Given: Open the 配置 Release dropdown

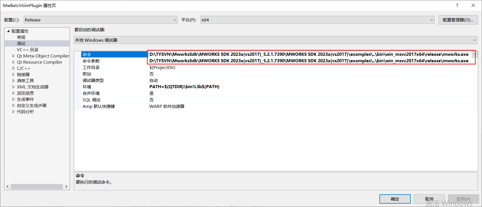Looking at the screenshot, I should coord(174,20).
